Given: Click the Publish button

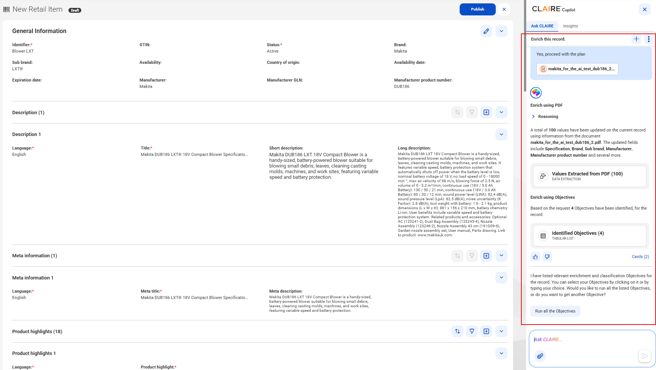Looking at the screenshot, I should coord(477,9).
